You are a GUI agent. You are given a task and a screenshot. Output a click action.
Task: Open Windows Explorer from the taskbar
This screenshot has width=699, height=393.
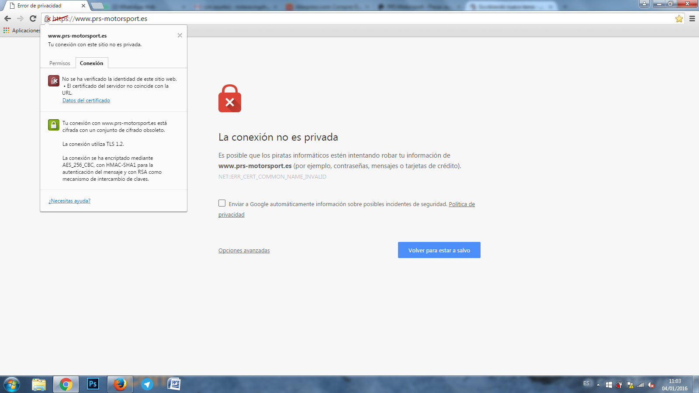[39, 384]
